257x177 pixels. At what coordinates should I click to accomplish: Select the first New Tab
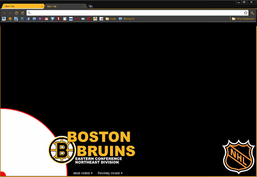coord(23,6)
